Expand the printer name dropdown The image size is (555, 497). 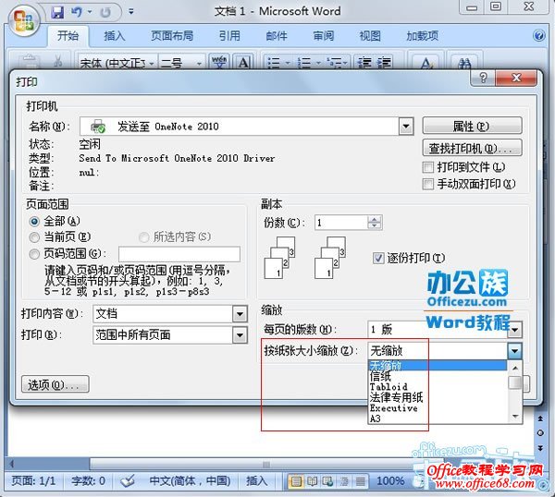click(406, 127)
